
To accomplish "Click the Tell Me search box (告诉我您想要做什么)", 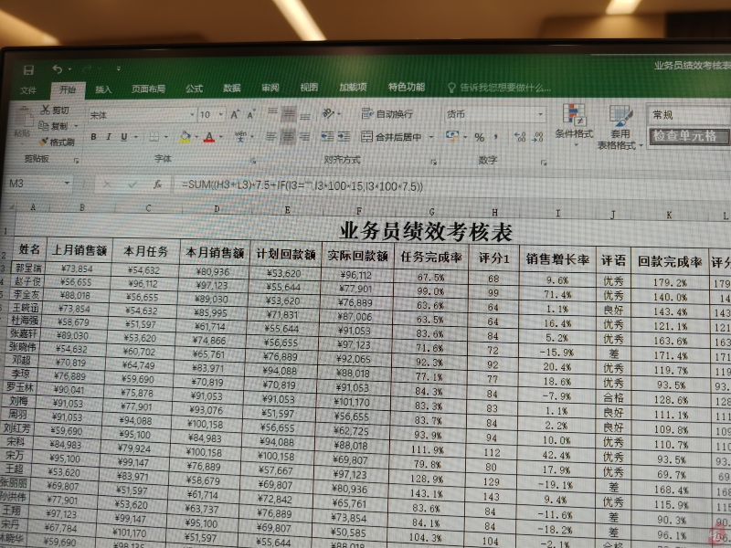I will (504, 89).
